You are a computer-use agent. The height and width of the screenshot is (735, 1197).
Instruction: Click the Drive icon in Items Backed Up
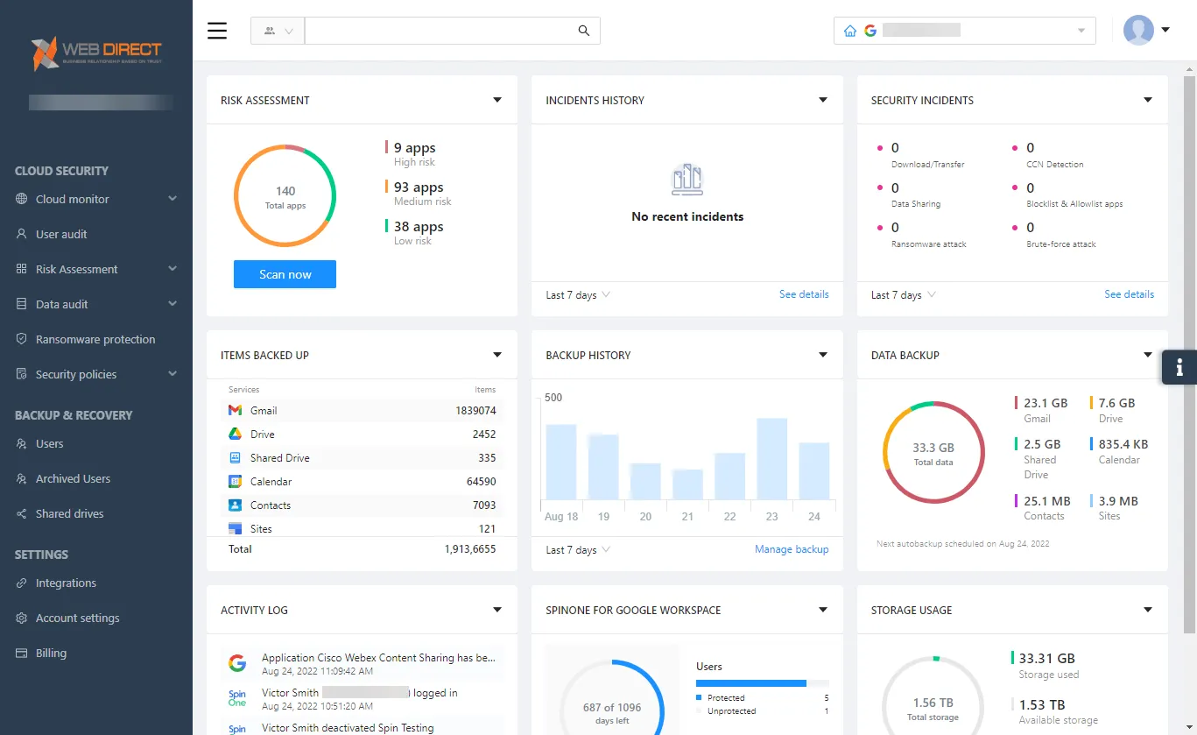pyautogui.click(x=235, y=434)
